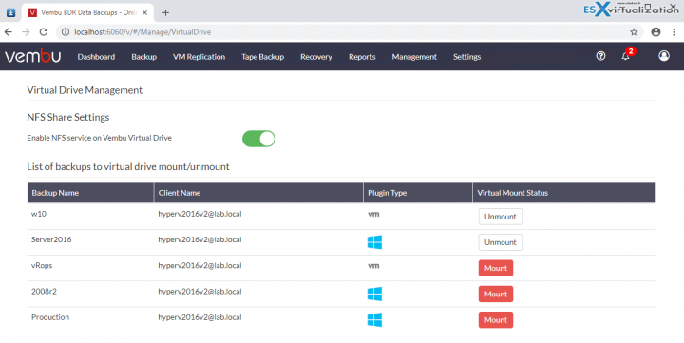
Task: Disable the NFS service toggle
Action: pyautogui.click(x=258, y=139)
